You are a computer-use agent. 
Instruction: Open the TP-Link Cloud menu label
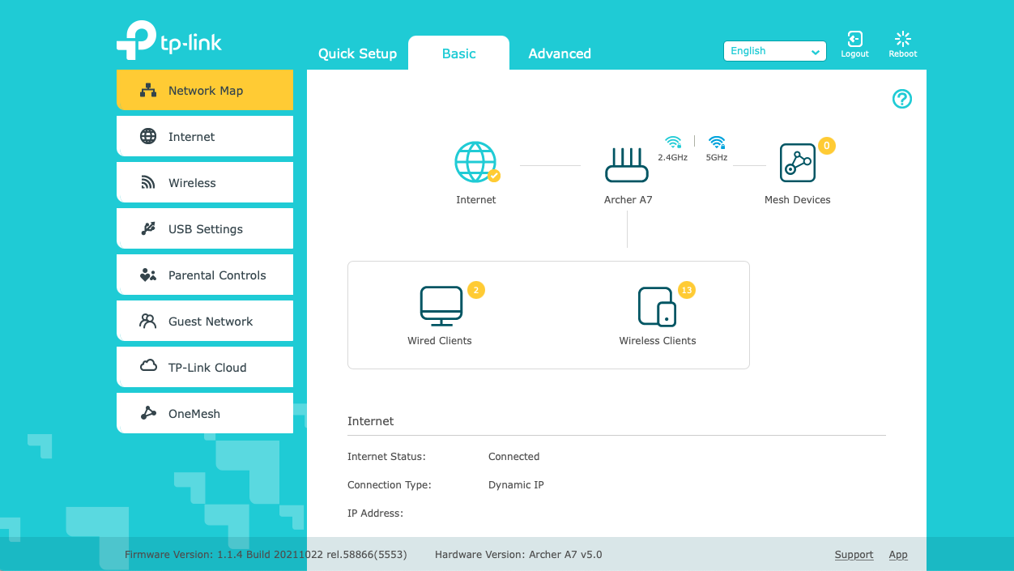pyautogui.click(x=207, y=368)
